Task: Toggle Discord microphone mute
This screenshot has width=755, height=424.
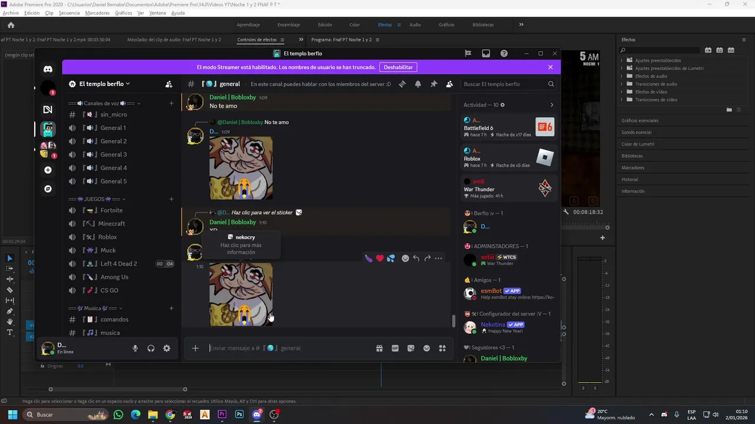Action: click(135, 349)
